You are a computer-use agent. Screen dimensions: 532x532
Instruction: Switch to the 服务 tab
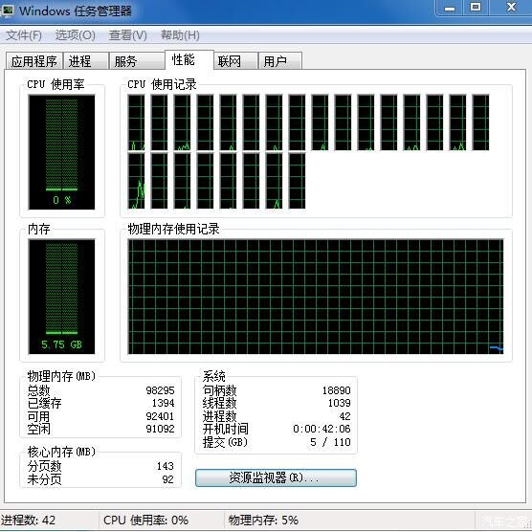[x=137, y=61]
